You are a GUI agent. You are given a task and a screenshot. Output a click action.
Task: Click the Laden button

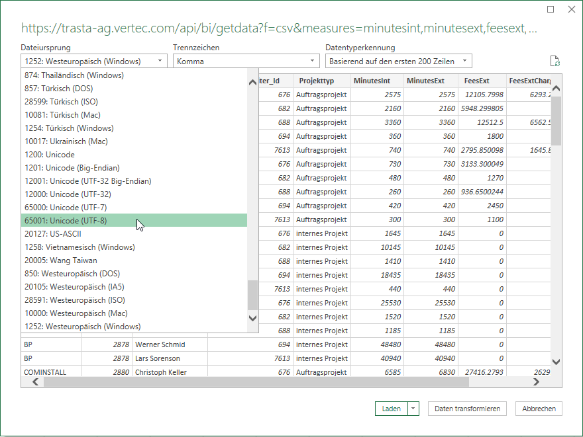(392, 409)
